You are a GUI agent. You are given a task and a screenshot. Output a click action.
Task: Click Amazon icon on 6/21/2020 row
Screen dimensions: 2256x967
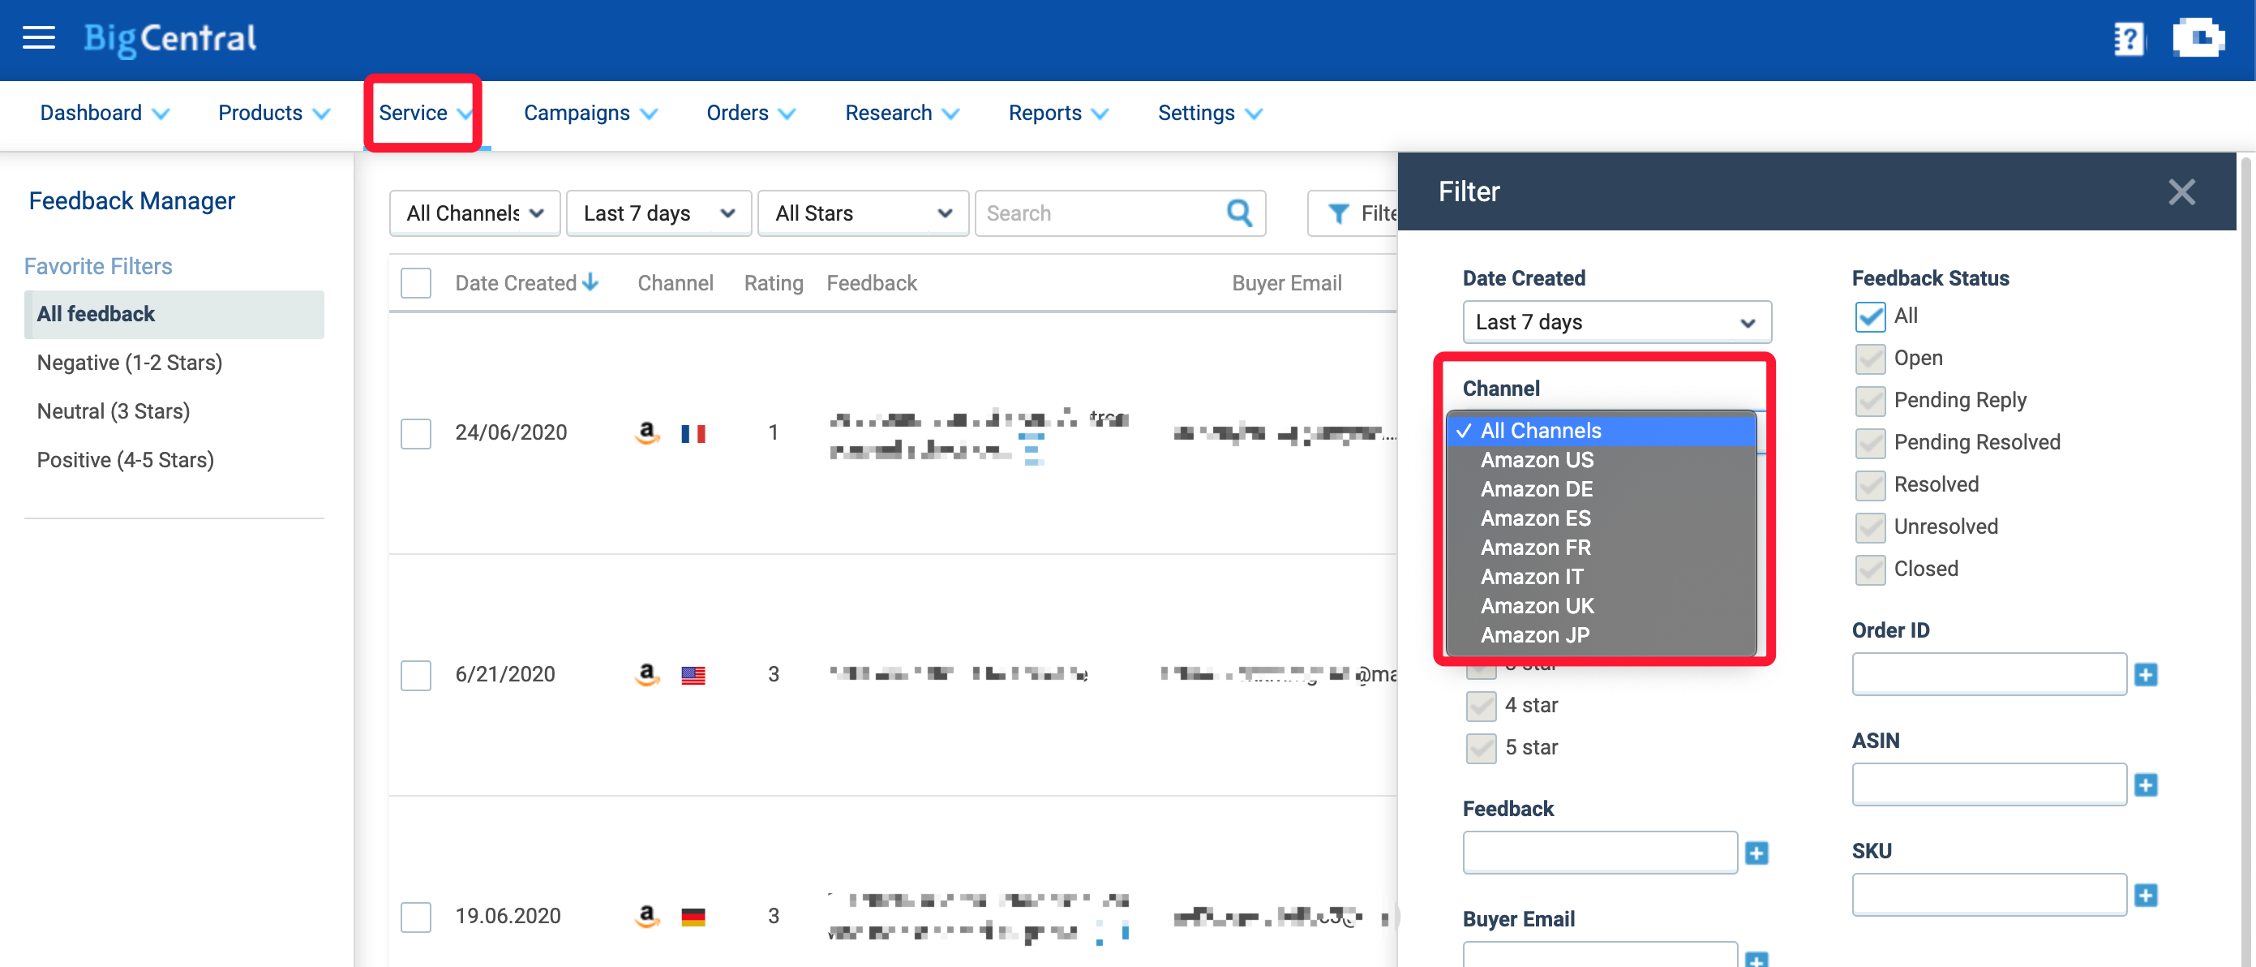point(646,674)
